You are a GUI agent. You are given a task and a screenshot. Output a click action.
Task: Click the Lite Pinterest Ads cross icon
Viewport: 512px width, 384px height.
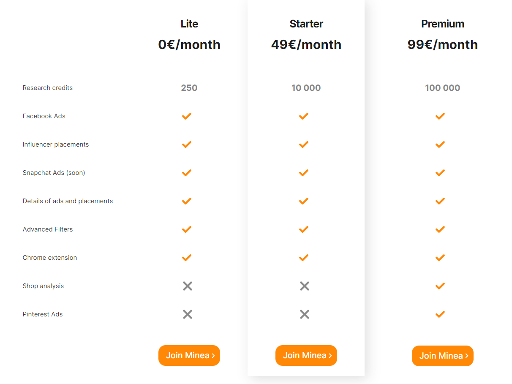click(x=188, y=314)
